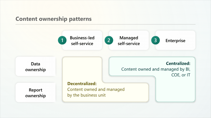Click the text 'Content owned and managed' in yellow box
The image size is (211, 118).
(x=96, y=90)
